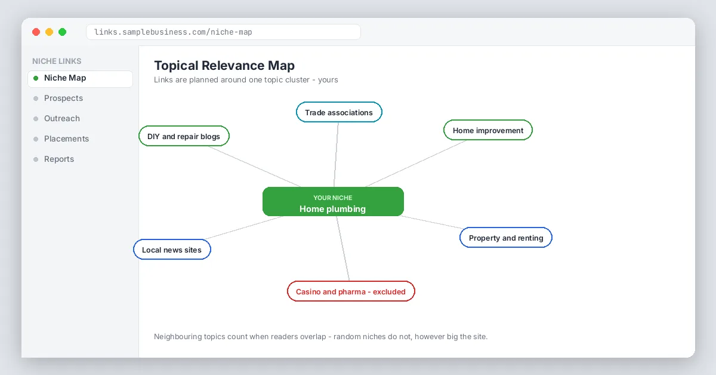Click the NICHE LINKS sidebar header
Viewport: 716px width, 375px height.
57,61
